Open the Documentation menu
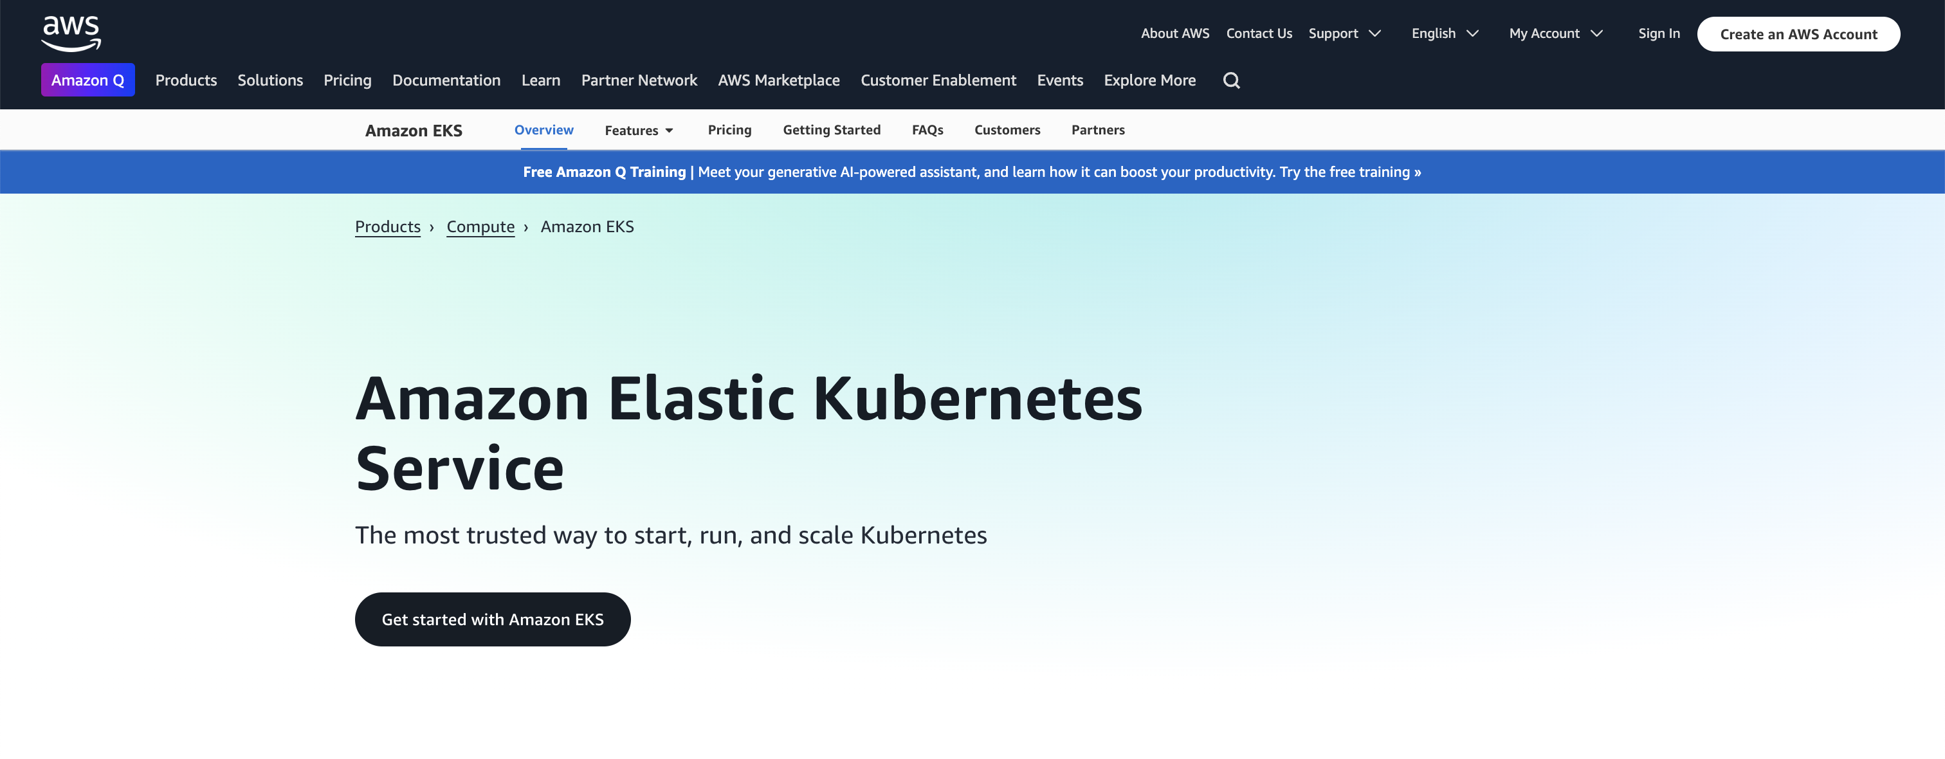This screenshot has height=759, width=1945. pos(446,80)
